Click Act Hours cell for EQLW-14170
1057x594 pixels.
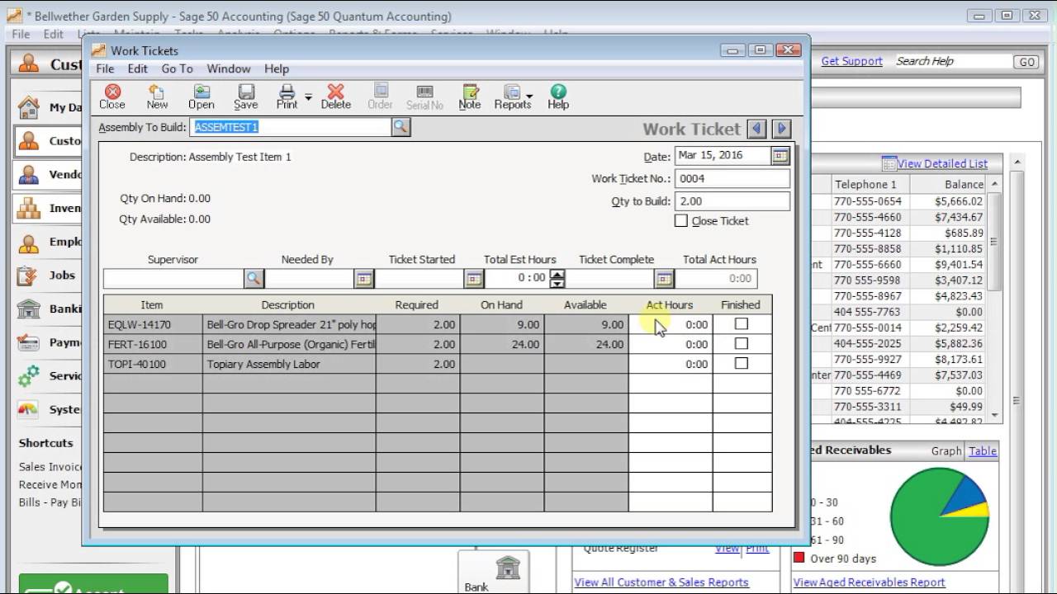tap(671, 324)
